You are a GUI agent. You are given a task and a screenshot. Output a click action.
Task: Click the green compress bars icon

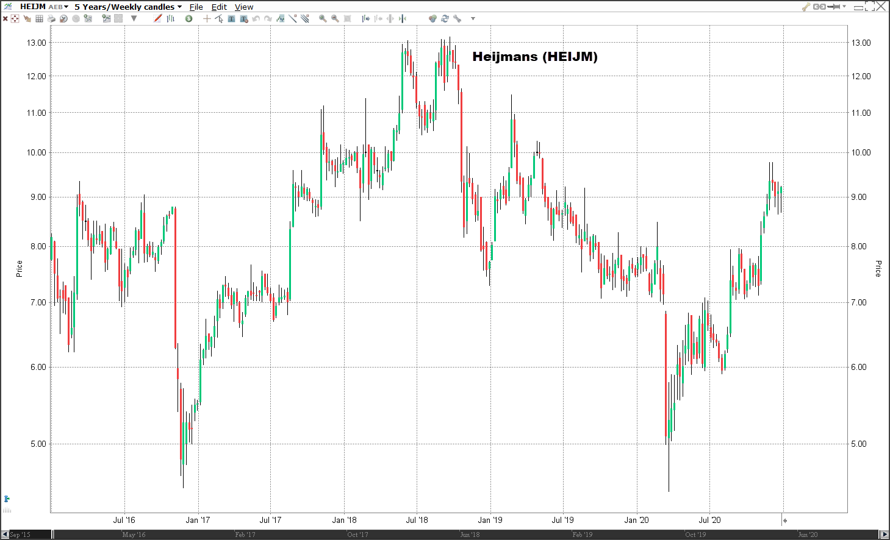[x=403, y=19]
